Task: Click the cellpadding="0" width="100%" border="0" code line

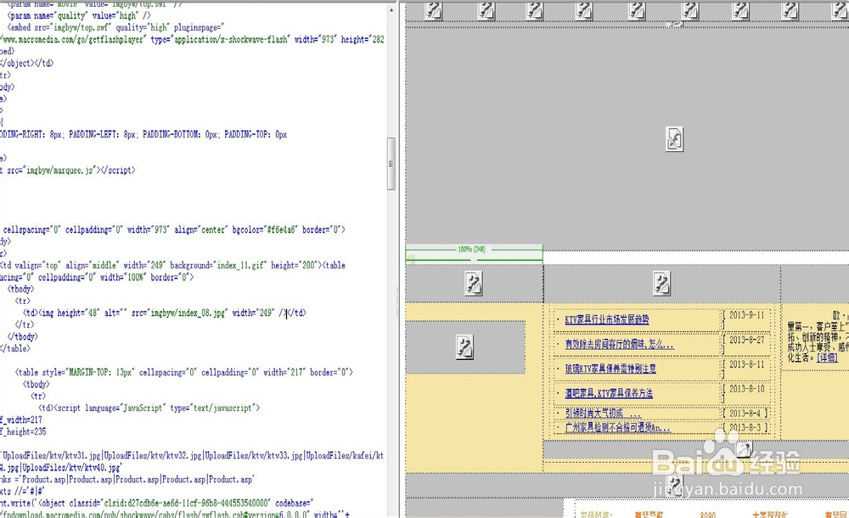Action: coord(97,278)
